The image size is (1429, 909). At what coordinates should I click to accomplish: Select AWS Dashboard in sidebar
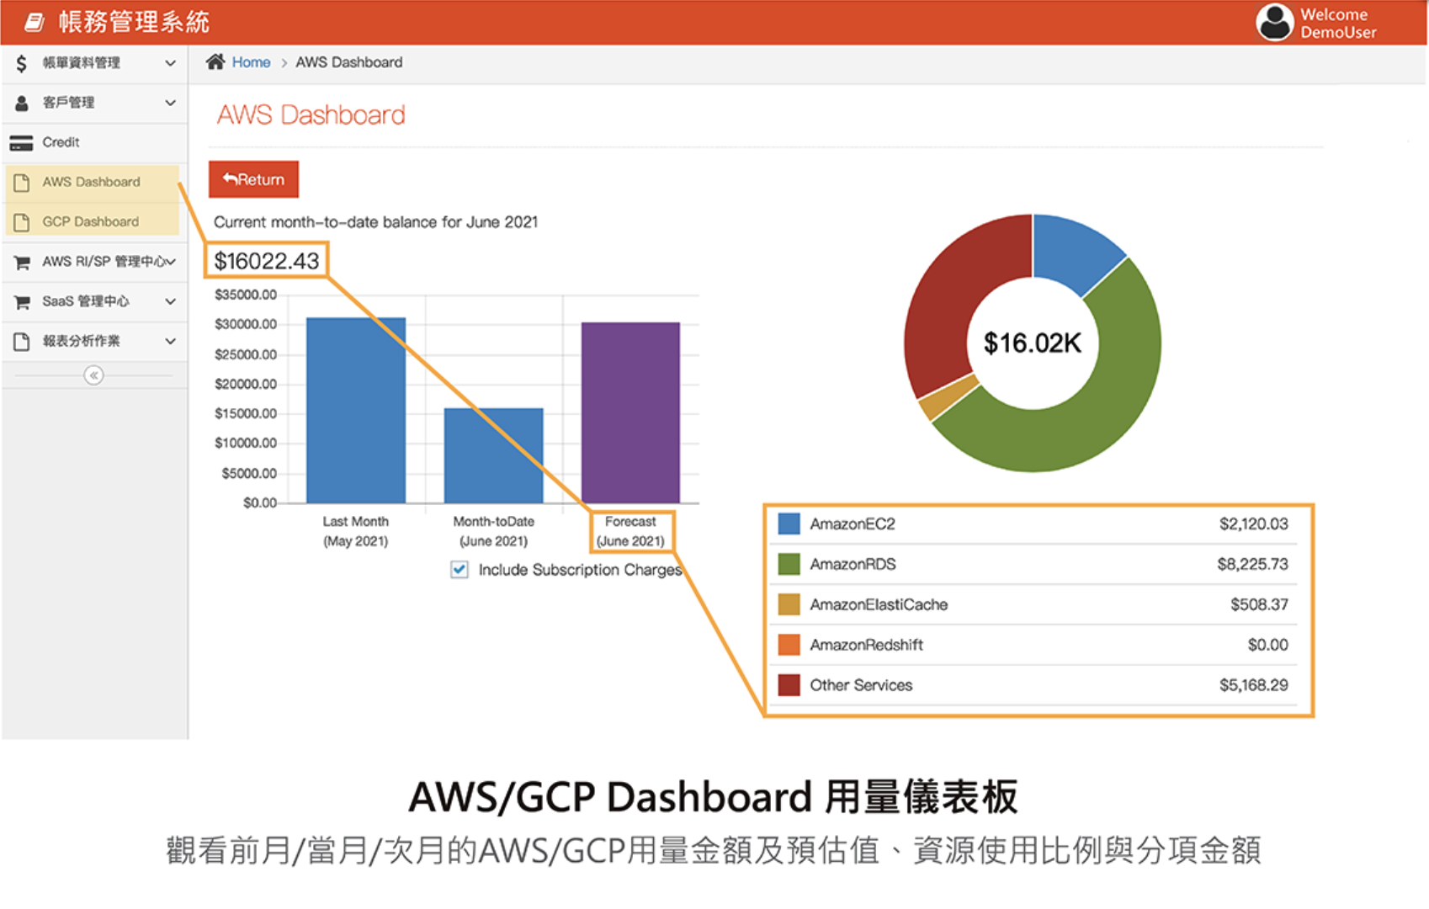pos(93,182)
